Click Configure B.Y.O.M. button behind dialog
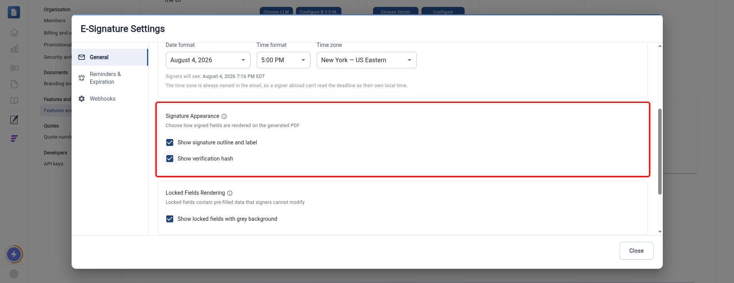Image resolution: width=734 pixels, height=283 pixels. point(318,11)
